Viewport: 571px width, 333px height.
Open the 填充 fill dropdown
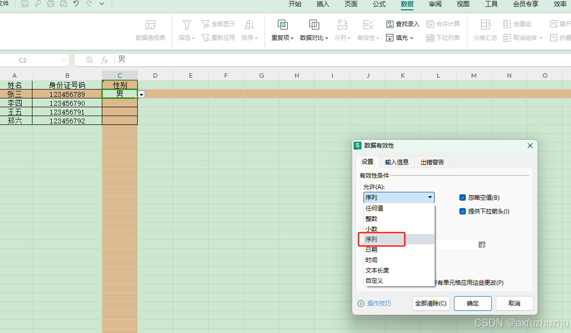(400, 37)
